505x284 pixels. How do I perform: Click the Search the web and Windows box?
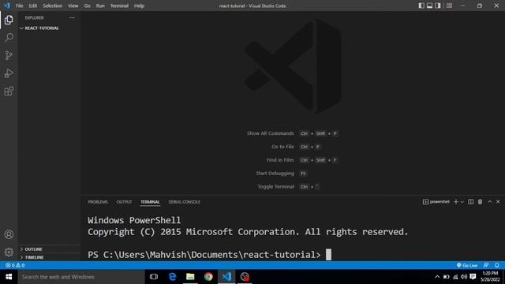click(81, 277)
